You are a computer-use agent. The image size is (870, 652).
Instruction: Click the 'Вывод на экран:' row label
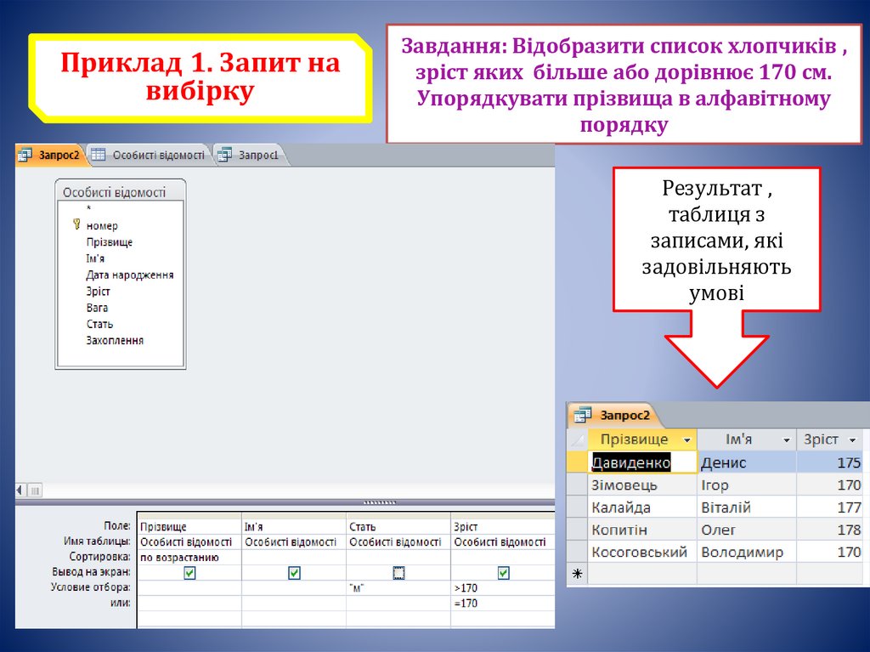coord(92,571)
